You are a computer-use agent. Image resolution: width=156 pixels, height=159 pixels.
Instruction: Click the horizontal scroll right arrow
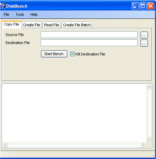tap(143, 145)
